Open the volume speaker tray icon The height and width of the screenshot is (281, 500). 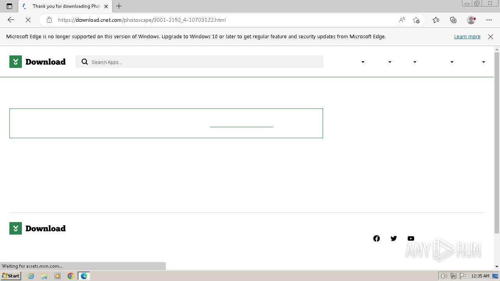[x=444, y=276]
